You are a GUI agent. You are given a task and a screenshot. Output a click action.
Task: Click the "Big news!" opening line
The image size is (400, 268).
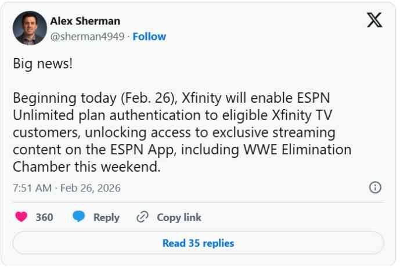tap(43, 63)
